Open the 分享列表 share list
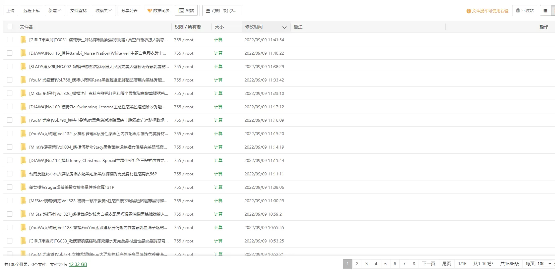The width and height of the screenshot is (555, 276). click(129, 11)
